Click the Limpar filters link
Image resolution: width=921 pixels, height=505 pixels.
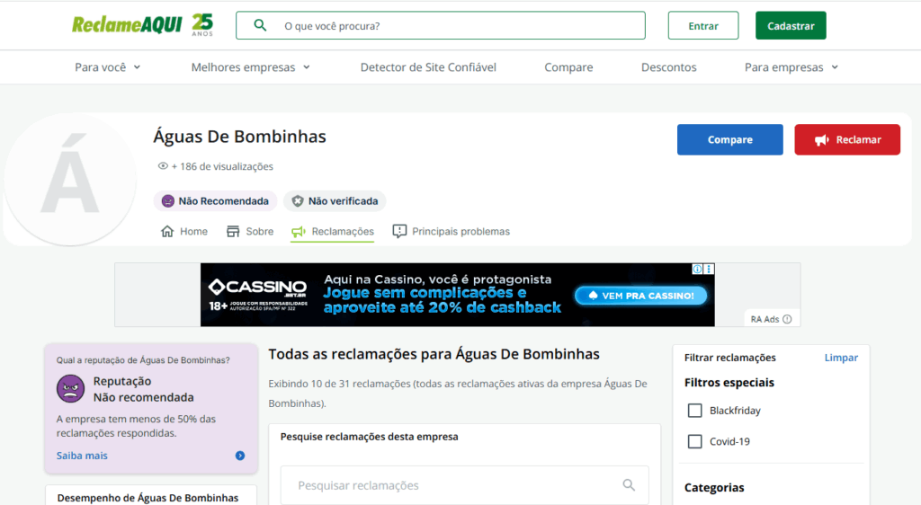[x=841, y=358]
